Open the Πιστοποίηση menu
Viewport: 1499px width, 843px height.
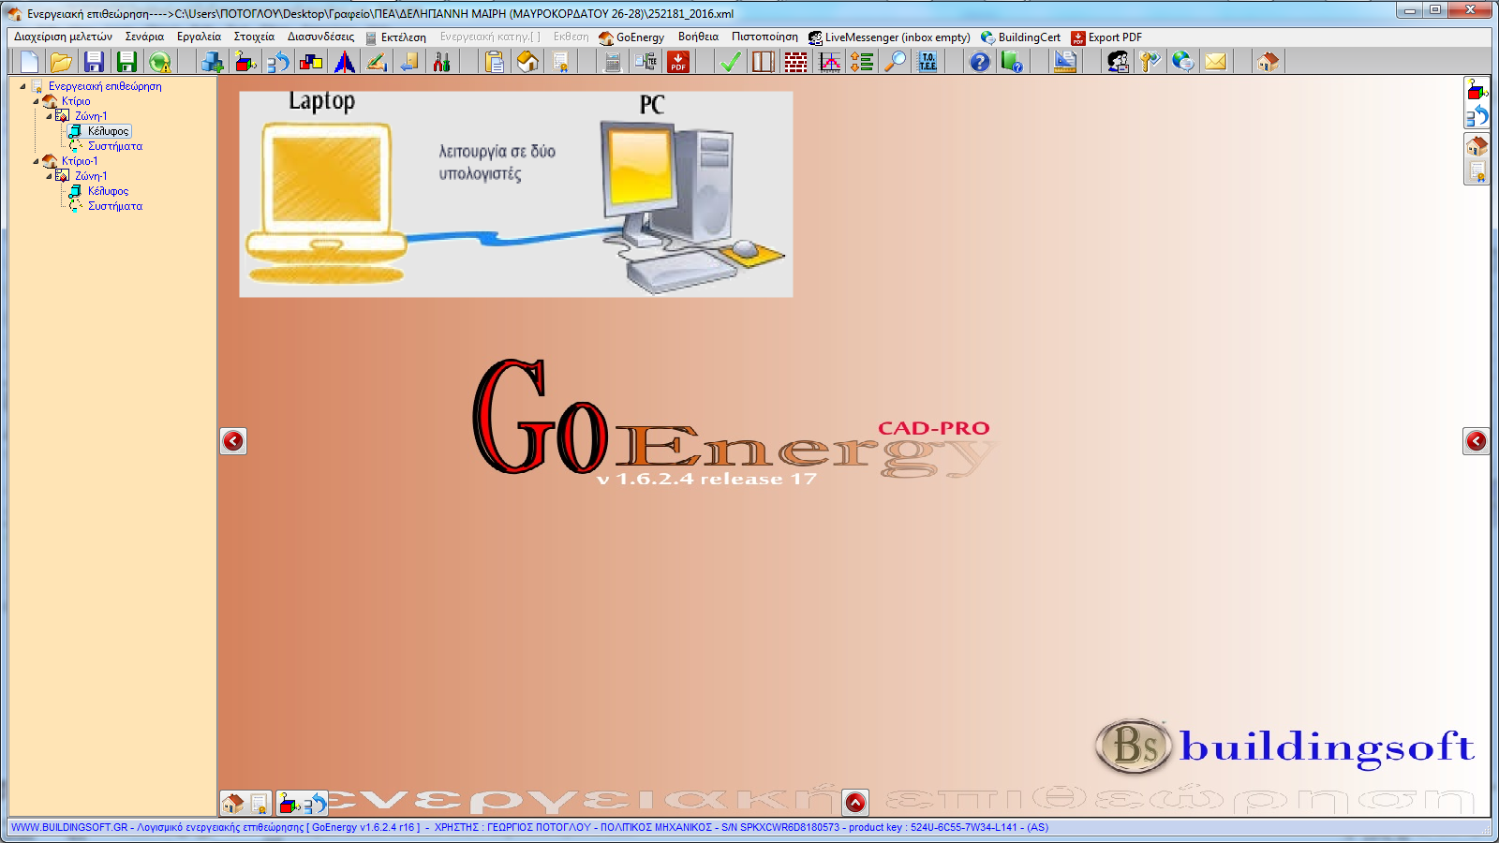coord(764,37)
